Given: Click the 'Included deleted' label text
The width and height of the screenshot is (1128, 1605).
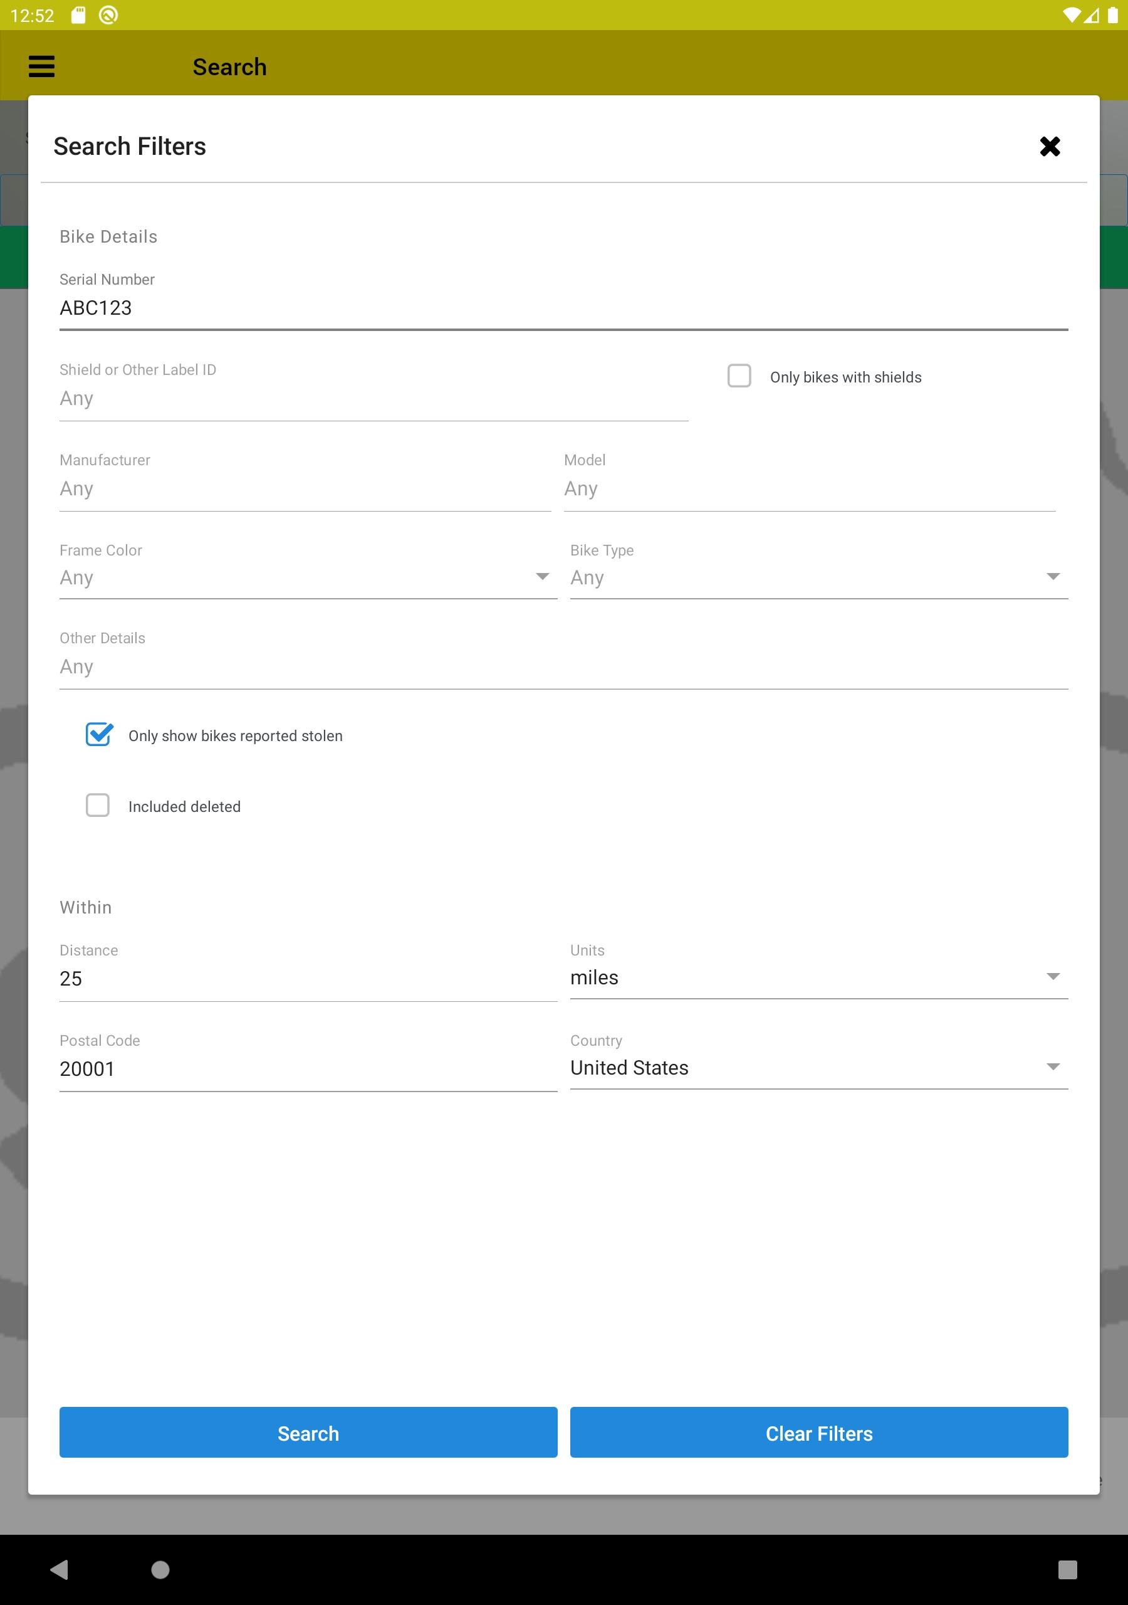Looking at the screenshot, I should (x=184, y=807).
